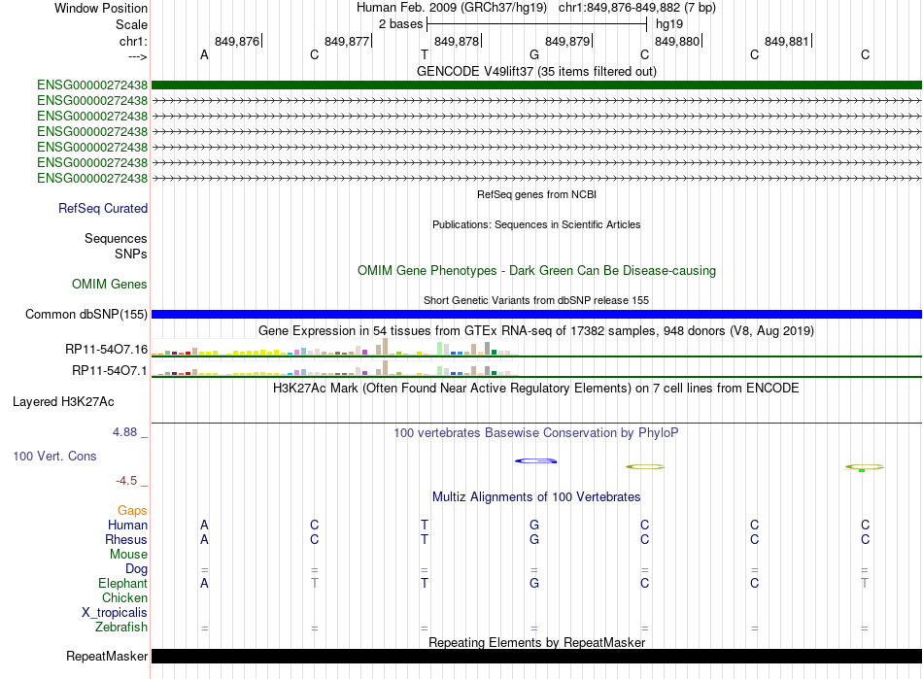923x679 pixels.
Task: Click the black RepeatMasker element bar
Action: pos(536,656)
